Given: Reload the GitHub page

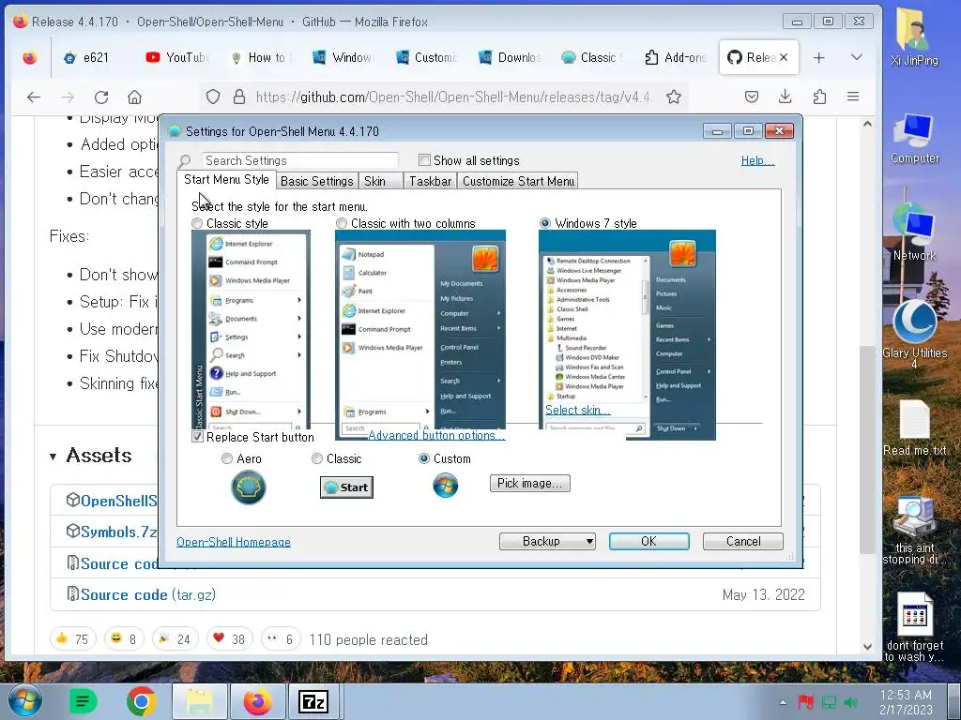Looking at the screenshot, I should [101, 97].
